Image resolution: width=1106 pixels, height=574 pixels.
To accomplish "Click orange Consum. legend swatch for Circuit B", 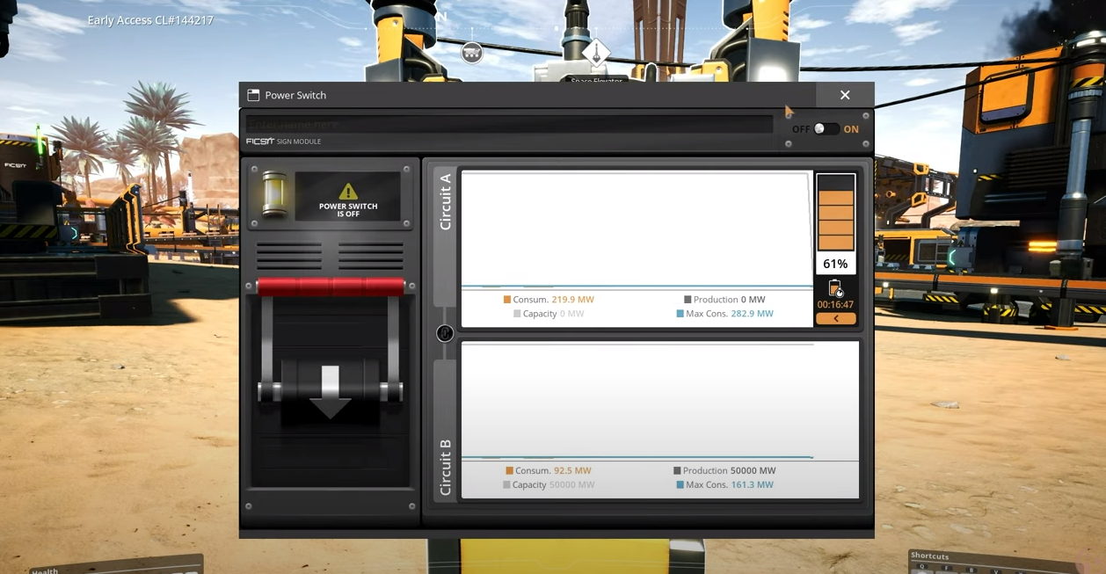I will (509, 471).
